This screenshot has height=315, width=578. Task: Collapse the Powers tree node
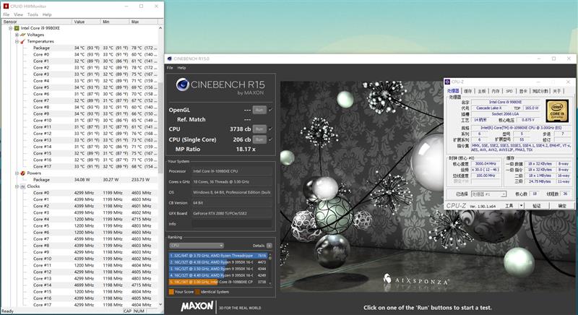(x=17, y=173)
